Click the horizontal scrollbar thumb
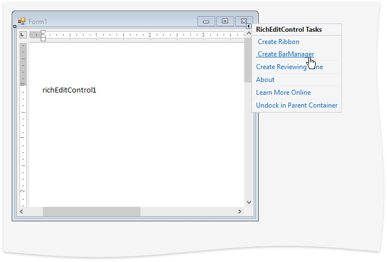Image resolution: width=387 pixels, height=262 pixels. pos(91,212)
